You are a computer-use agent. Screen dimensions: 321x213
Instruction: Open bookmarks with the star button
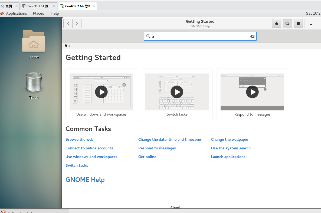click(x=276, y=24)
